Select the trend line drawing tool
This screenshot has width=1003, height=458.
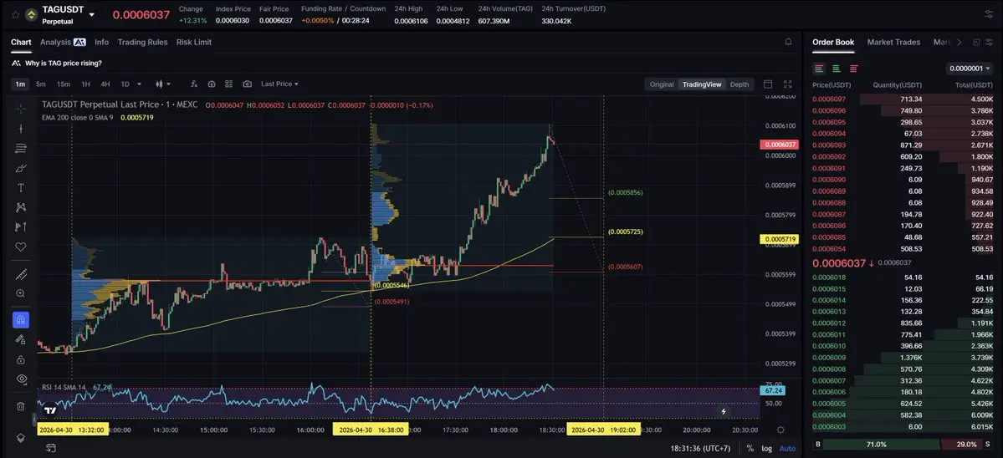[x=20, y=129]
